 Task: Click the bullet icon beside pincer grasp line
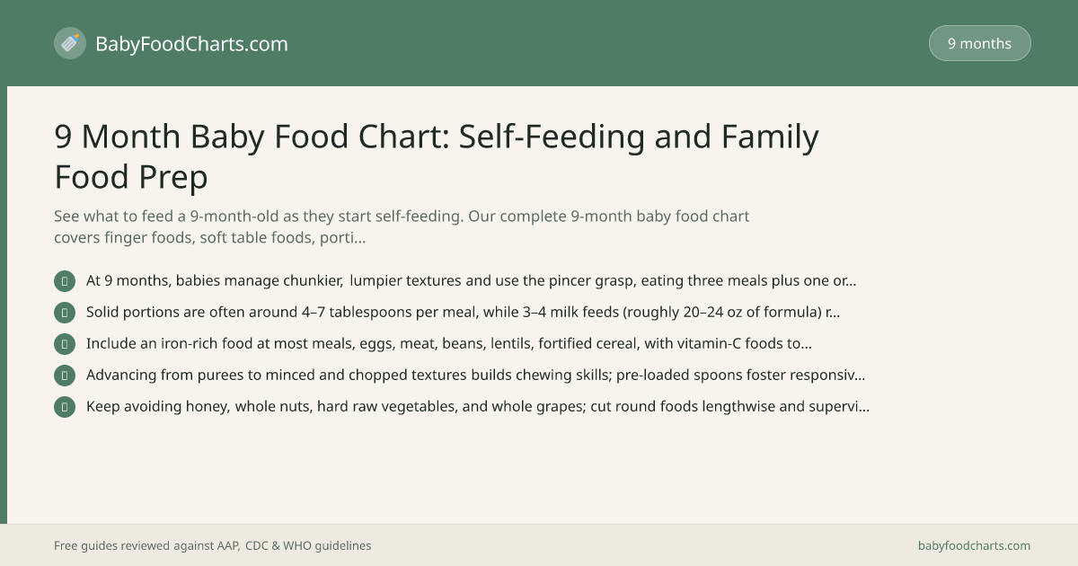coord(65,281)
